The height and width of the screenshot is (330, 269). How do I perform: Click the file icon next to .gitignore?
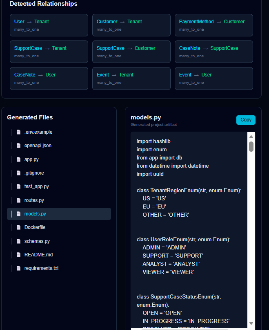click(18, 173)
